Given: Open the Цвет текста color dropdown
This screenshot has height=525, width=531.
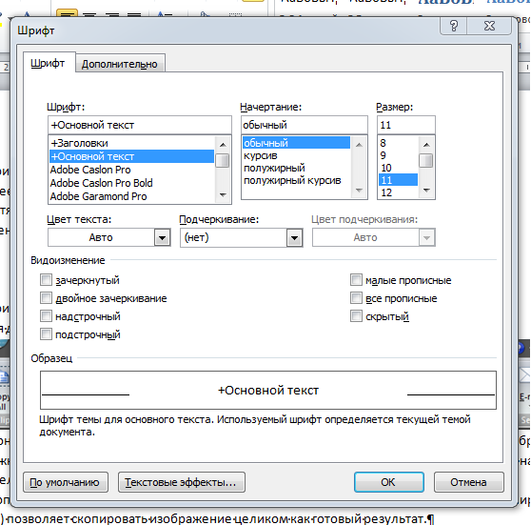Looking at the screenshot, I should [x=162, y=238].
